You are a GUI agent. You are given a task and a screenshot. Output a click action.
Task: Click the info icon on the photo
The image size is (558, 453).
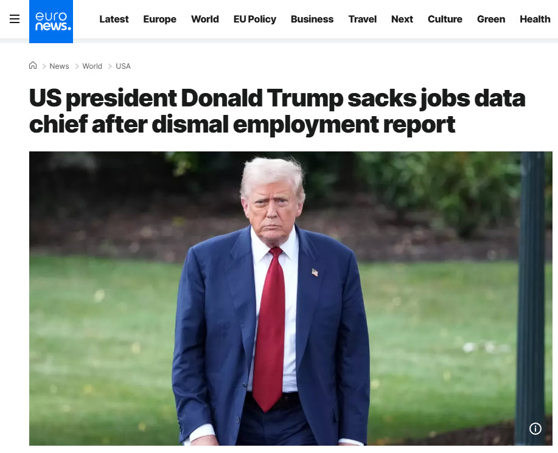tap(535, 429)
